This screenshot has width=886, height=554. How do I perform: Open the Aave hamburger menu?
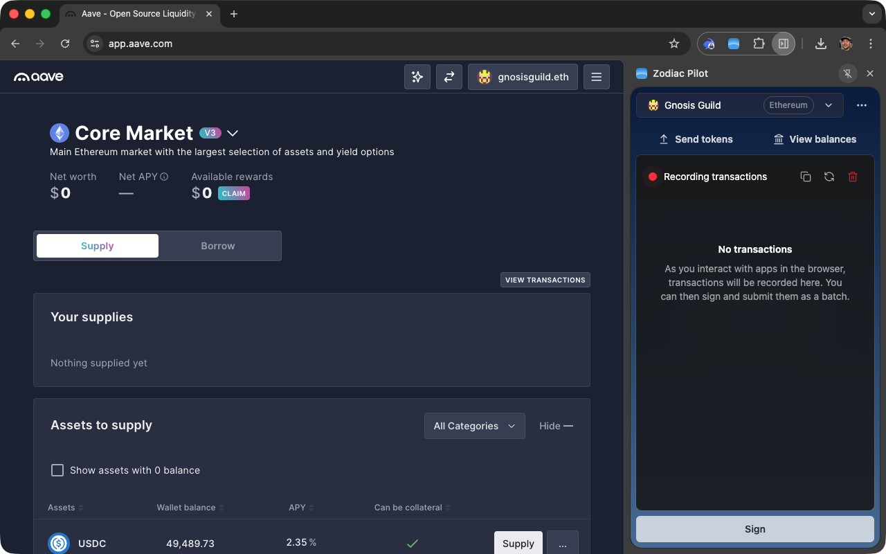(597, 77)
